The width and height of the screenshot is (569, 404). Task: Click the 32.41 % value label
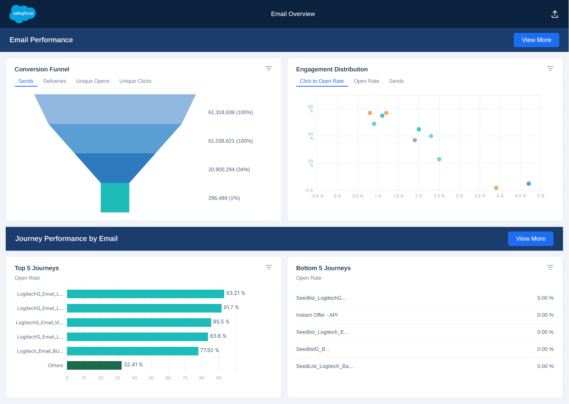tap(133, 364)
